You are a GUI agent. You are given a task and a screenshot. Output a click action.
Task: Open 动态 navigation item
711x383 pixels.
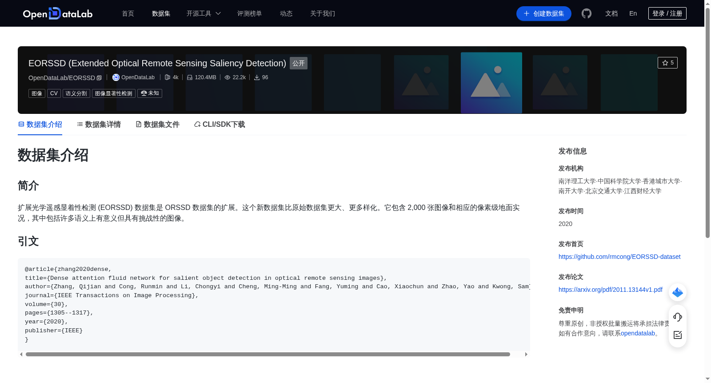pos(286,13)
